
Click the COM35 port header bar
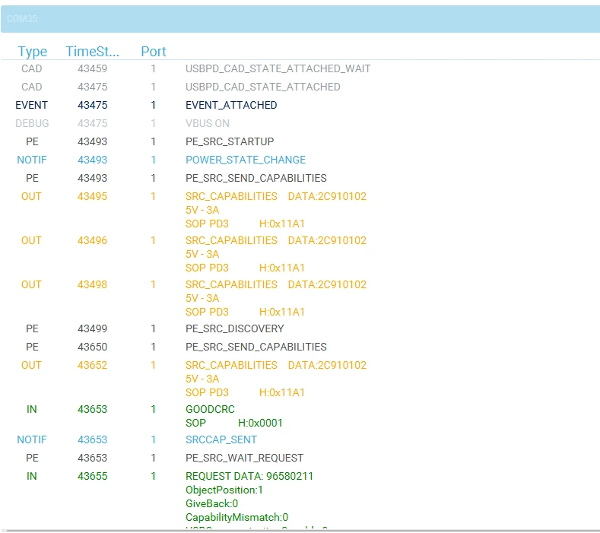coord(300,19)
